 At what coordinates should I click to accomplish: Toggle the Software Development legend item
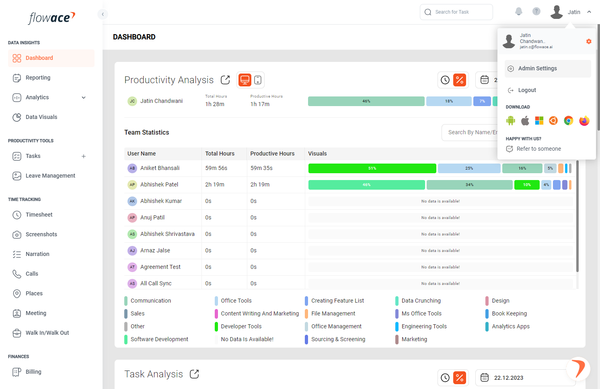click(x=156, y=339)
